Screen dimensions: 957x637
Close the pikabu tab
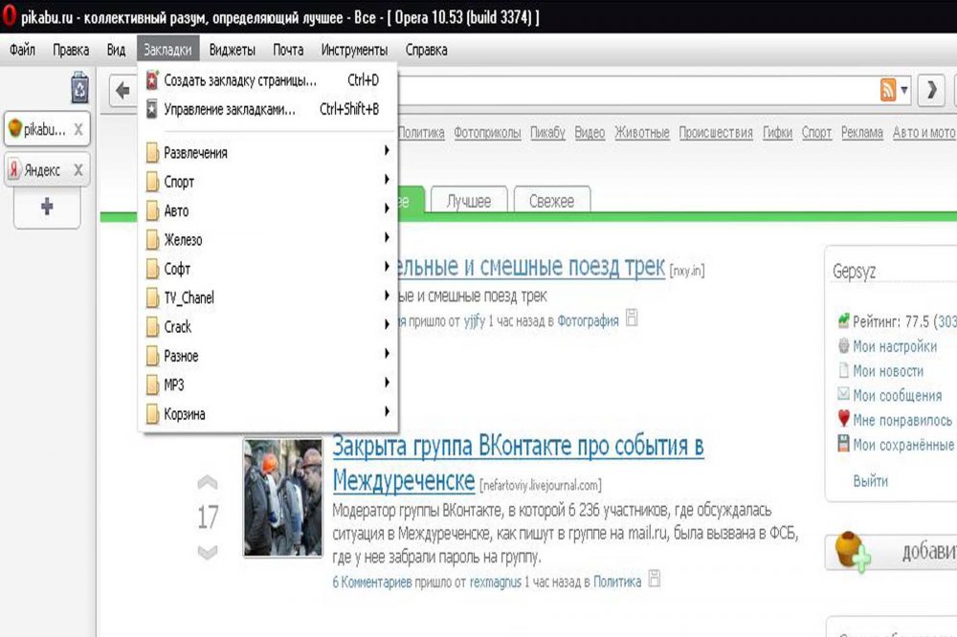tap(78, 129)
